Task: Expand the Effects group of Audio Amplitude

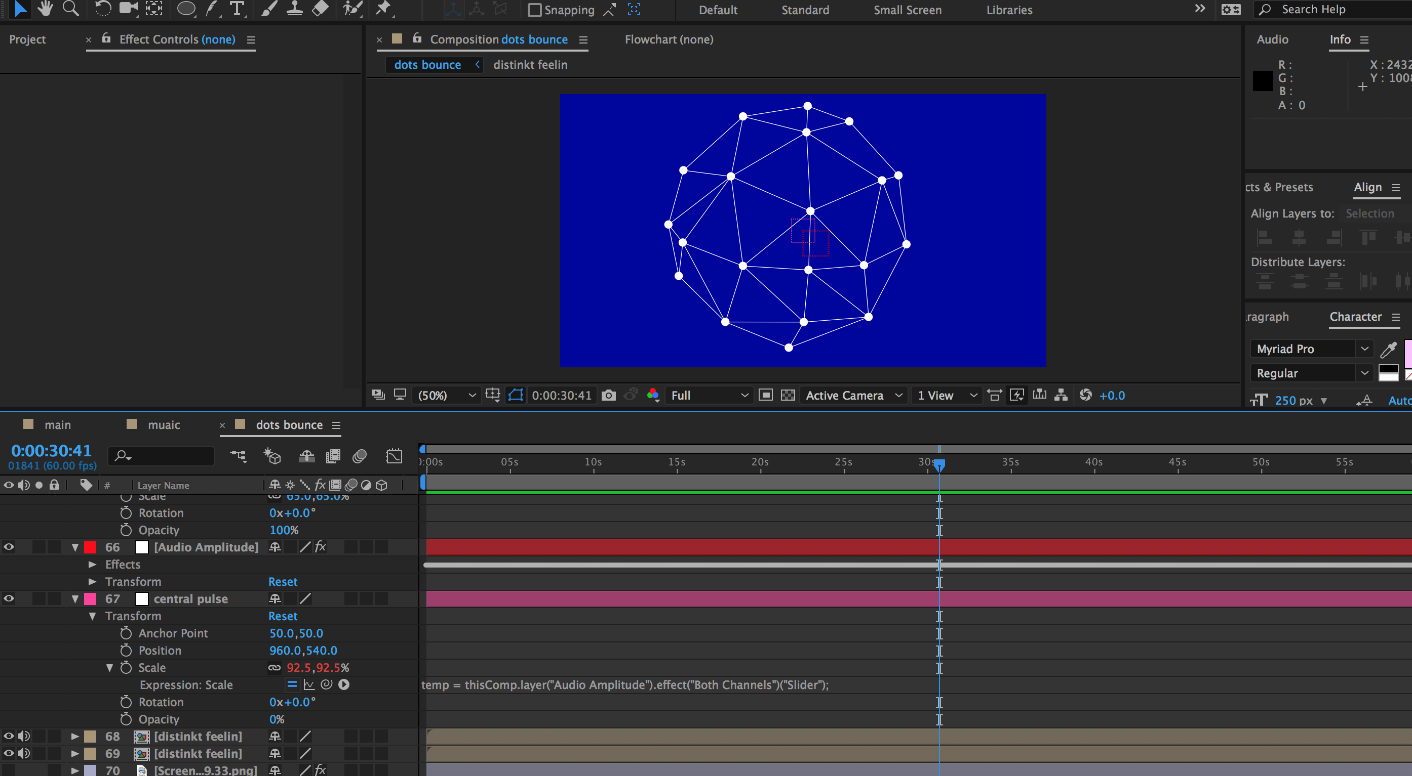Action: [x=93, y=564]
